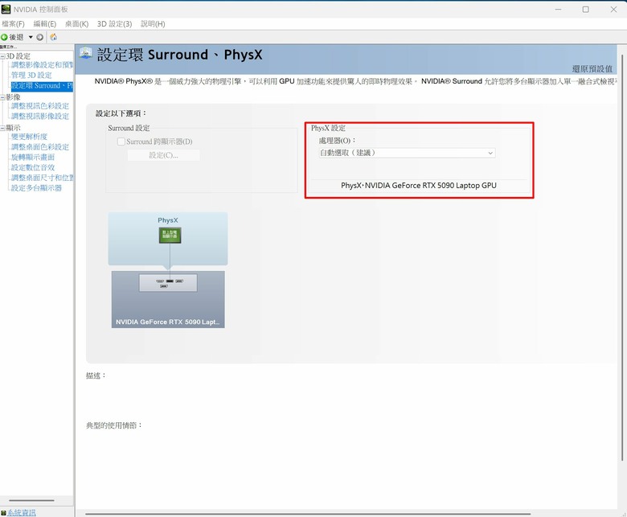Select 調整影像設定和預覽 in tree
Screen dimensions: 627x517
42,65
